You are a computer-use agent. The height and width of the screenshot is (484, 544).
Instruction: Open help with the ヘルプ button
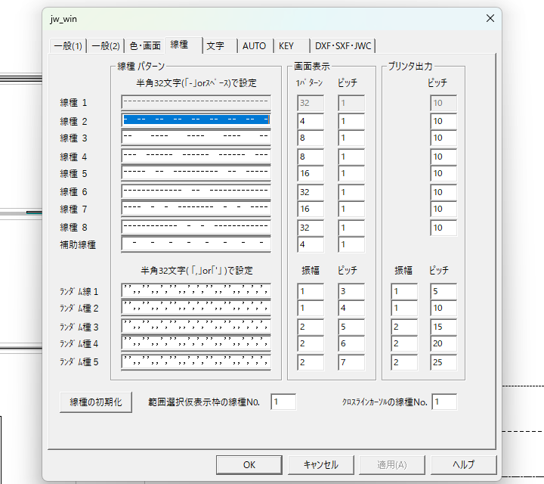[463, 465]
